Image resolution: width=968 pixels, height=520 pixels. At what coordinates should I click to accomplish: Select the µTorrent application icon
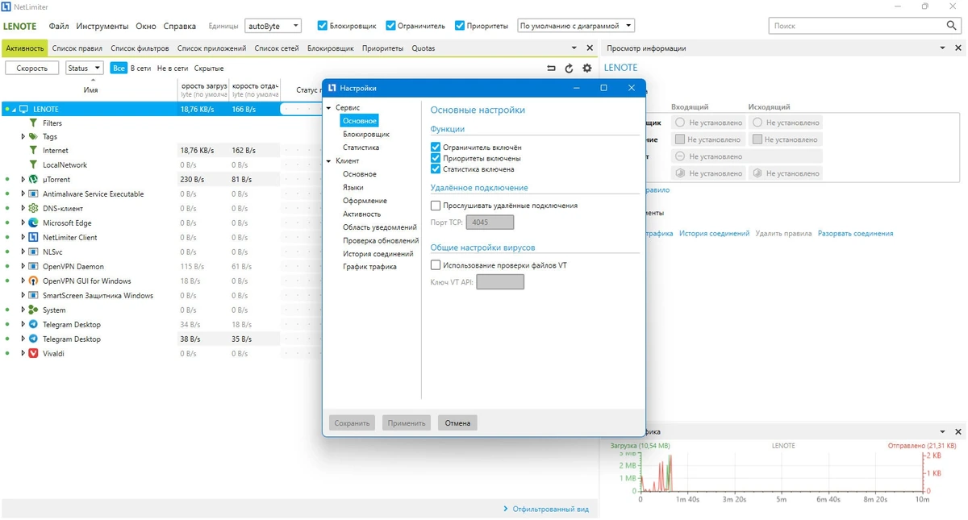point(33,179)
